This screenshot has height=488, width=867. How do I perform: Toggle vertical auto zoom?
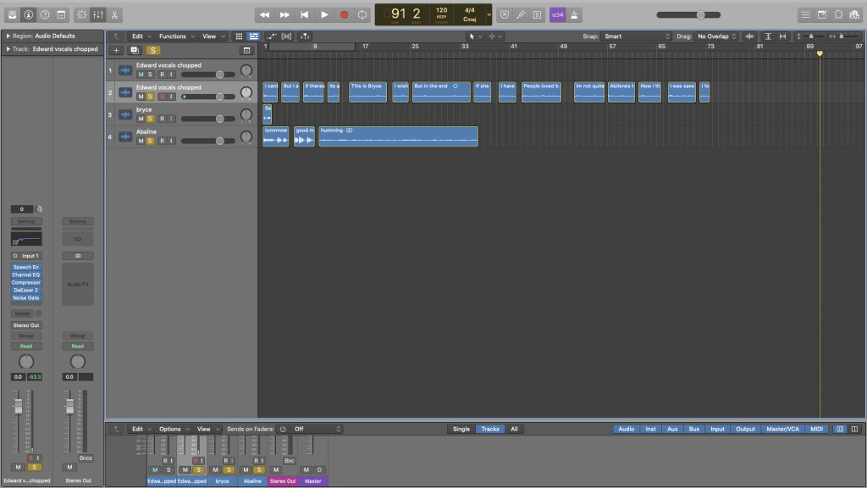(x=768, y=36)
